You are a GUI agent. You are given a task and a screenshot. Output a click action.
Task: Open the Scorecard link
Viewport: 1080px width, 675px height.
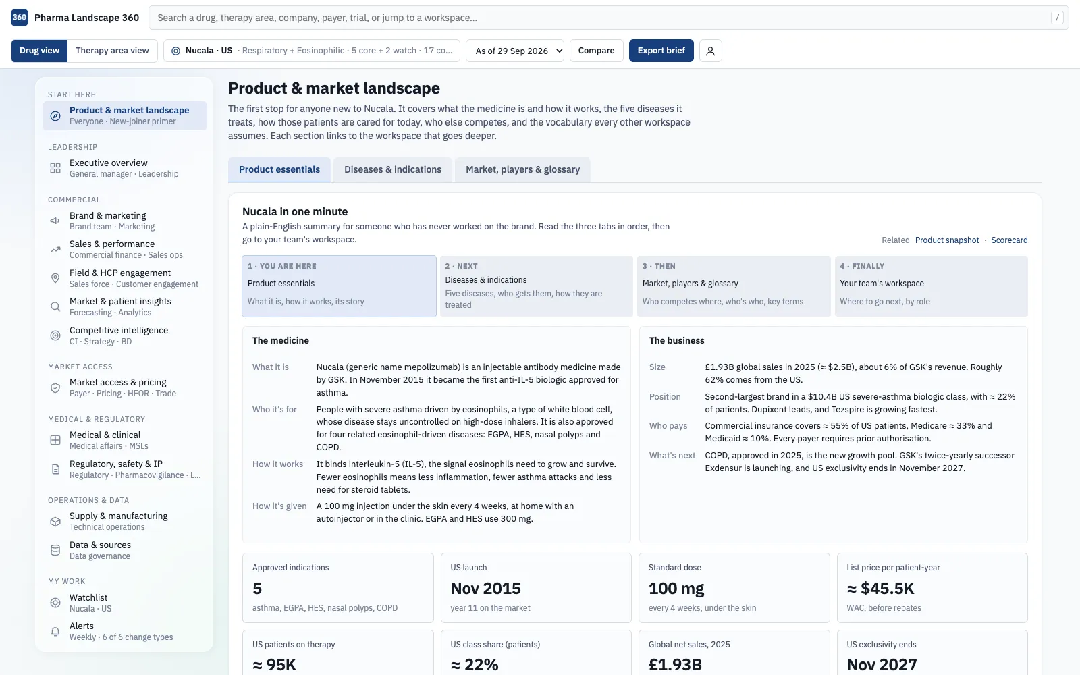coord(1010,240)
